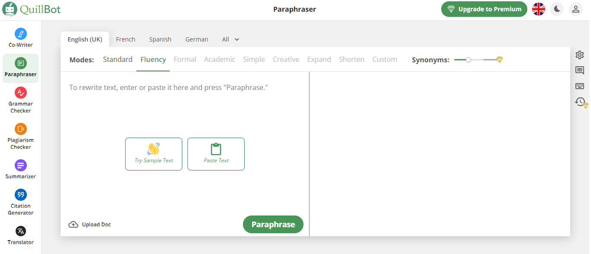Open the Plagiarism Checker tool
The image size is (591, 254).
point(21,136)
